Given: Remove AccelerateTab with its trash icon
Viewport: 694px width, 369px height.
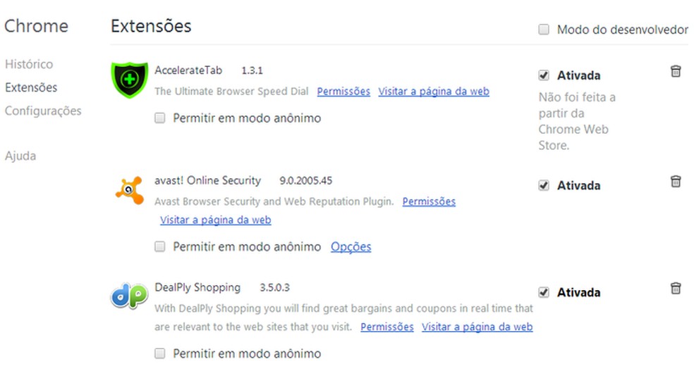Looking at the screenshot, I should (x=675, y=72).
